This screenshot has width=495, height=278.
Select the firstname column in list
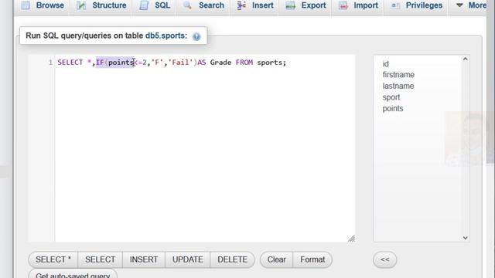[398, 75]
